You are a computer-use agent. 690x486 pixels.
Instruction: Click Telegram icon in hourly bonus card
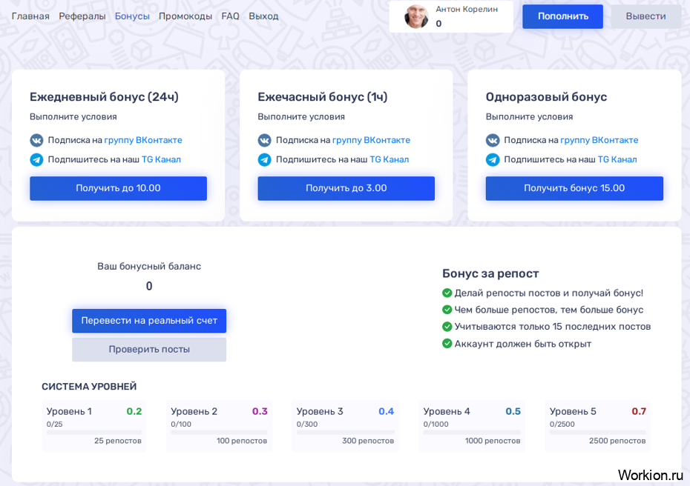[x=264, y=159]
